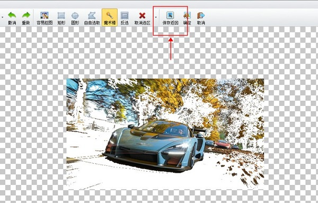
Task: Toggle the highlighted 魔术棒 magic wand tool
Action: click(x=110, y=17)
